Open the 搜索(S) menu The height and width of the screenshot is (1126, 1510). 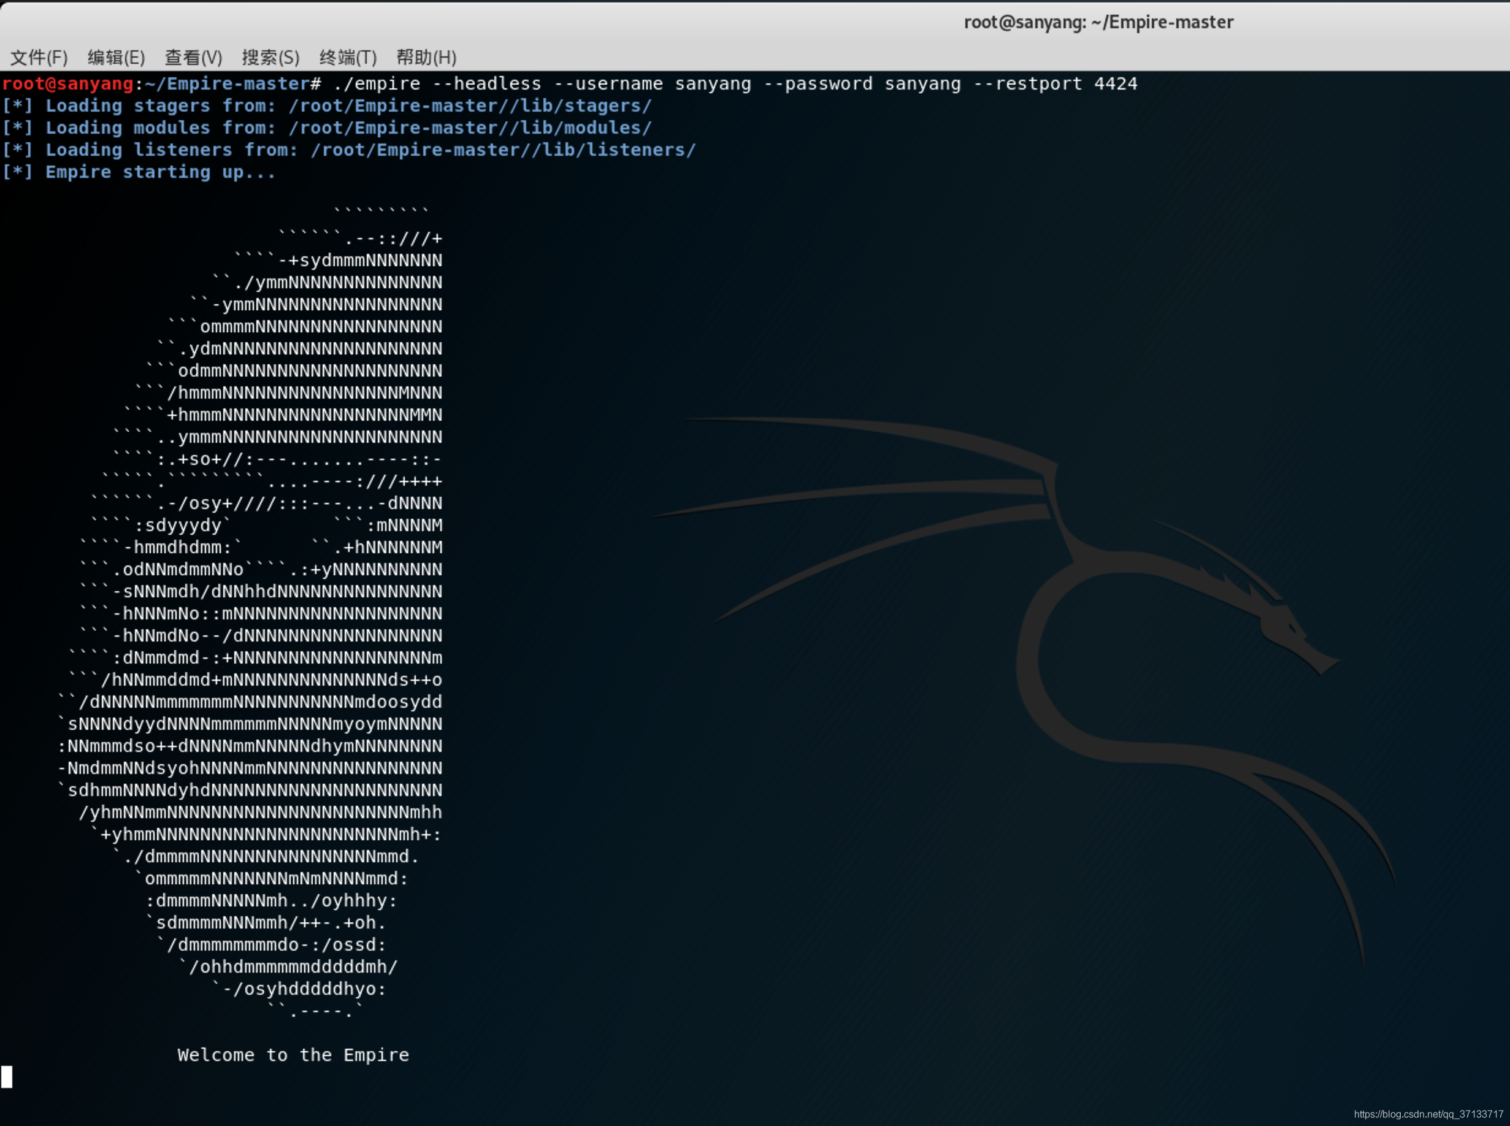[x=270, y=57]
